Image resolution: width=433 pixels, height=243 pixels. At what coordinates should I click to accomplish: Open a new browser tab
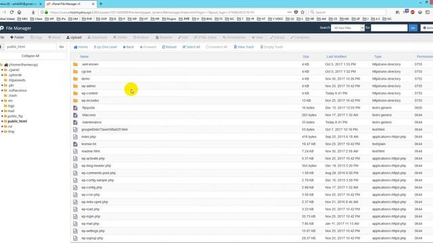[101, 4]
